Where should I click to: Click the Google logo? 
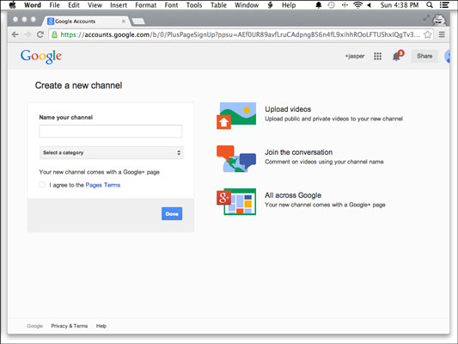click(41, 56)
